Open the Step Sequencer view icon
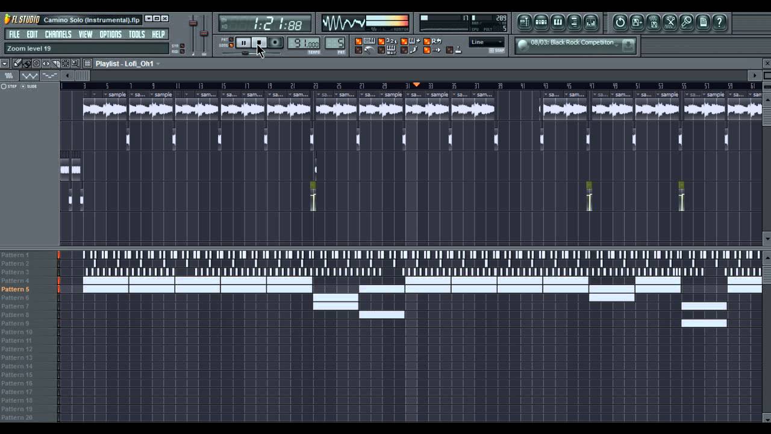The width and height of the screenshot is (771, 434). point(541,22)
